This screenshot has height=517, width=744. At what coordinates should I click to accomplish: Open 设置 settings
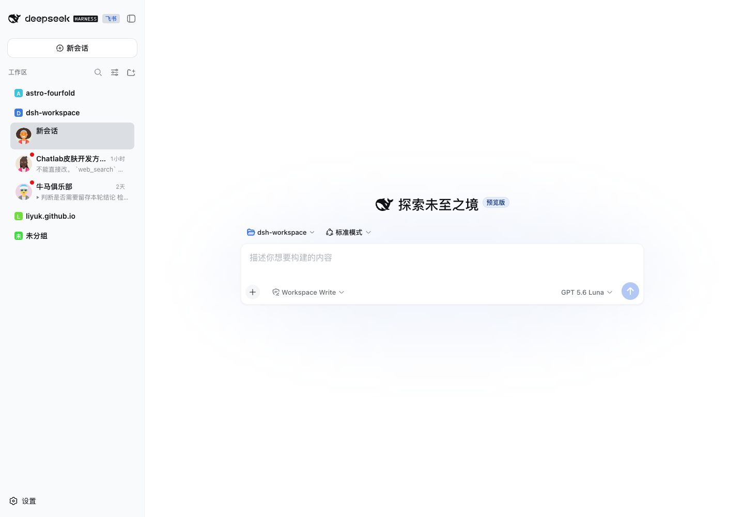(x=23, y=501)
